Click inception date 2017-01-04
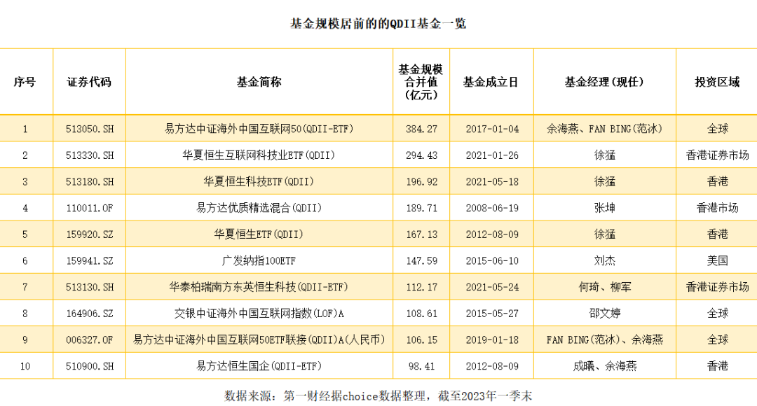757x406 pixels. coord(492,129)
